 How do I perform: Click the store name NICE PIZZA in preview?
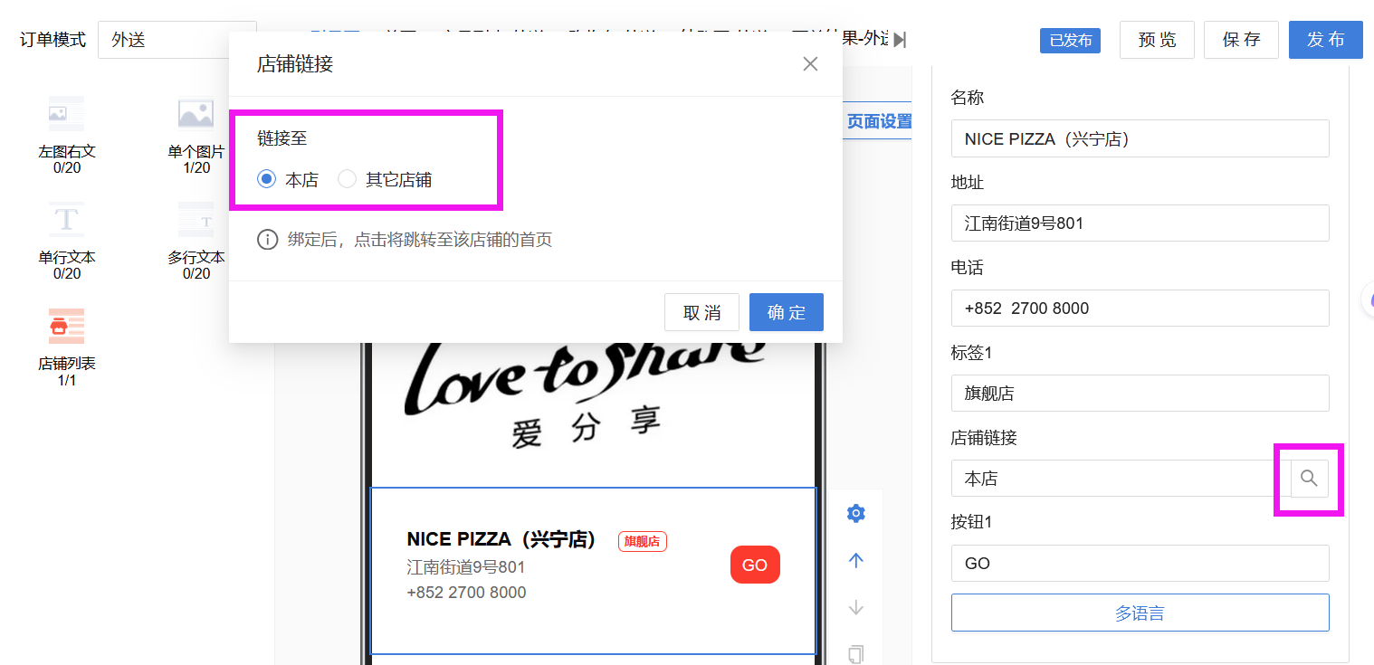click(501, 539)
